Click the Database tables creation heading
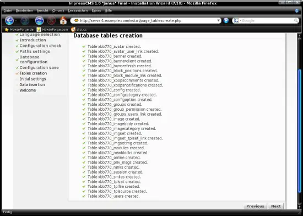This screenshot has width=303, height=216. pyautogui.click(x=108, y=36)
